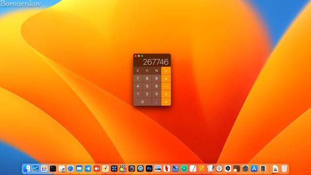Image resolution: width=311 pixels, height=175 pixels.
Task: Open the scanner-style app icon right of Photoshop
Action: coord(158,169)
